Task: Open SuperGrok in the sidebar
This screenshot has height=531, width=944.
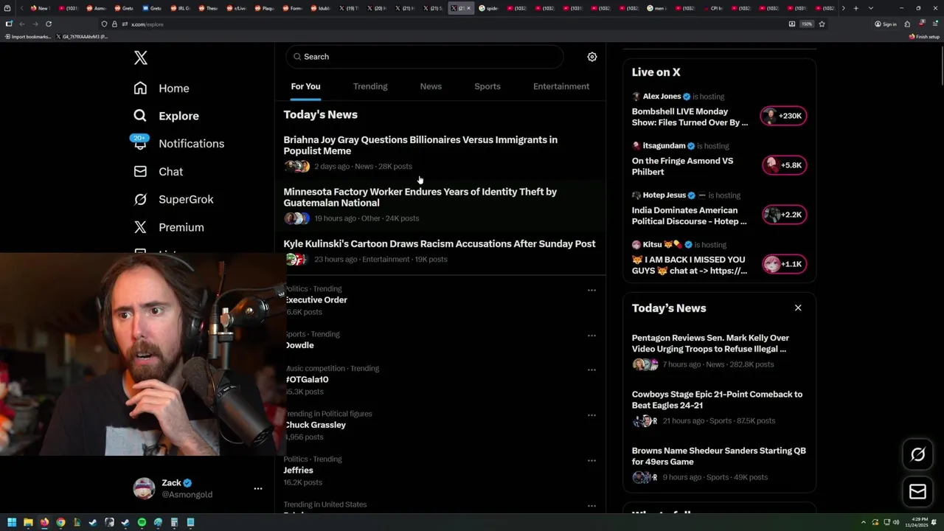Action: pyautogui.click(x=173, y=199)
